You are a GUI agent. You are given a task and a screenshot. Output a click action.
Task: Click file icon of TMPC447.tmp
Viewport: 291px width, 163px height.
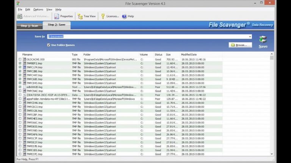click(x=24, y=75)
